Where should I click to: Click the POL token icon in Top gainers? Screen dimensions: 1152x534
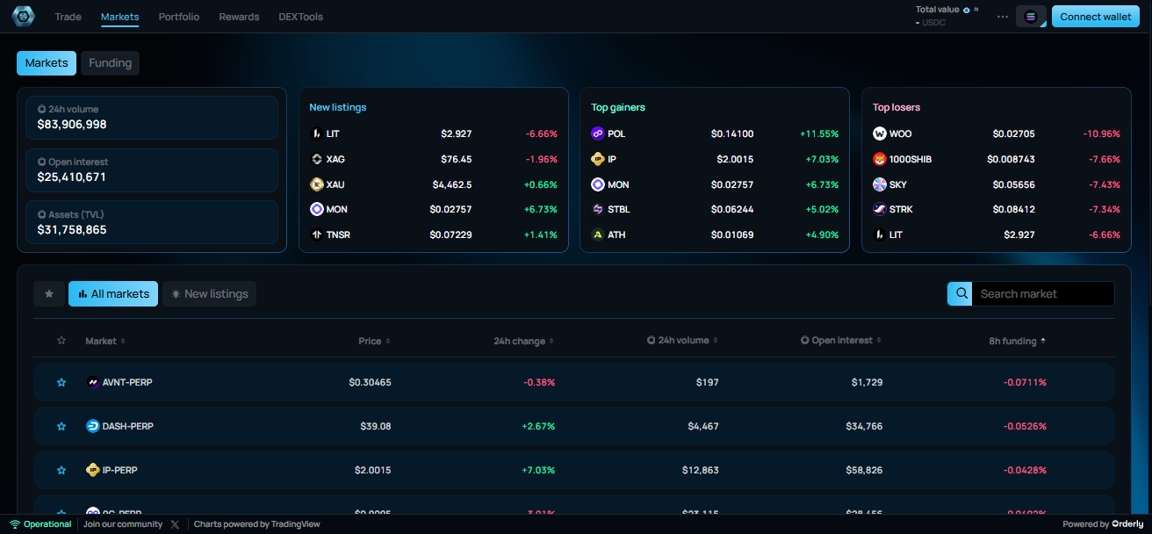tap(597, 133)
